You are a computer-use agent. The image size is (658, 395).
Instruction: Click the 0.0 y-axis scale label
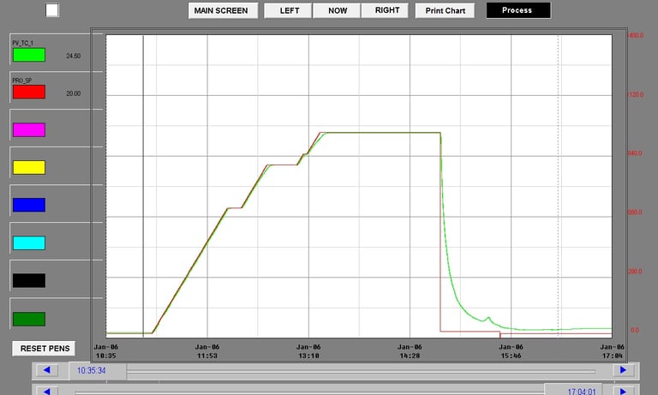coord(635,331)
